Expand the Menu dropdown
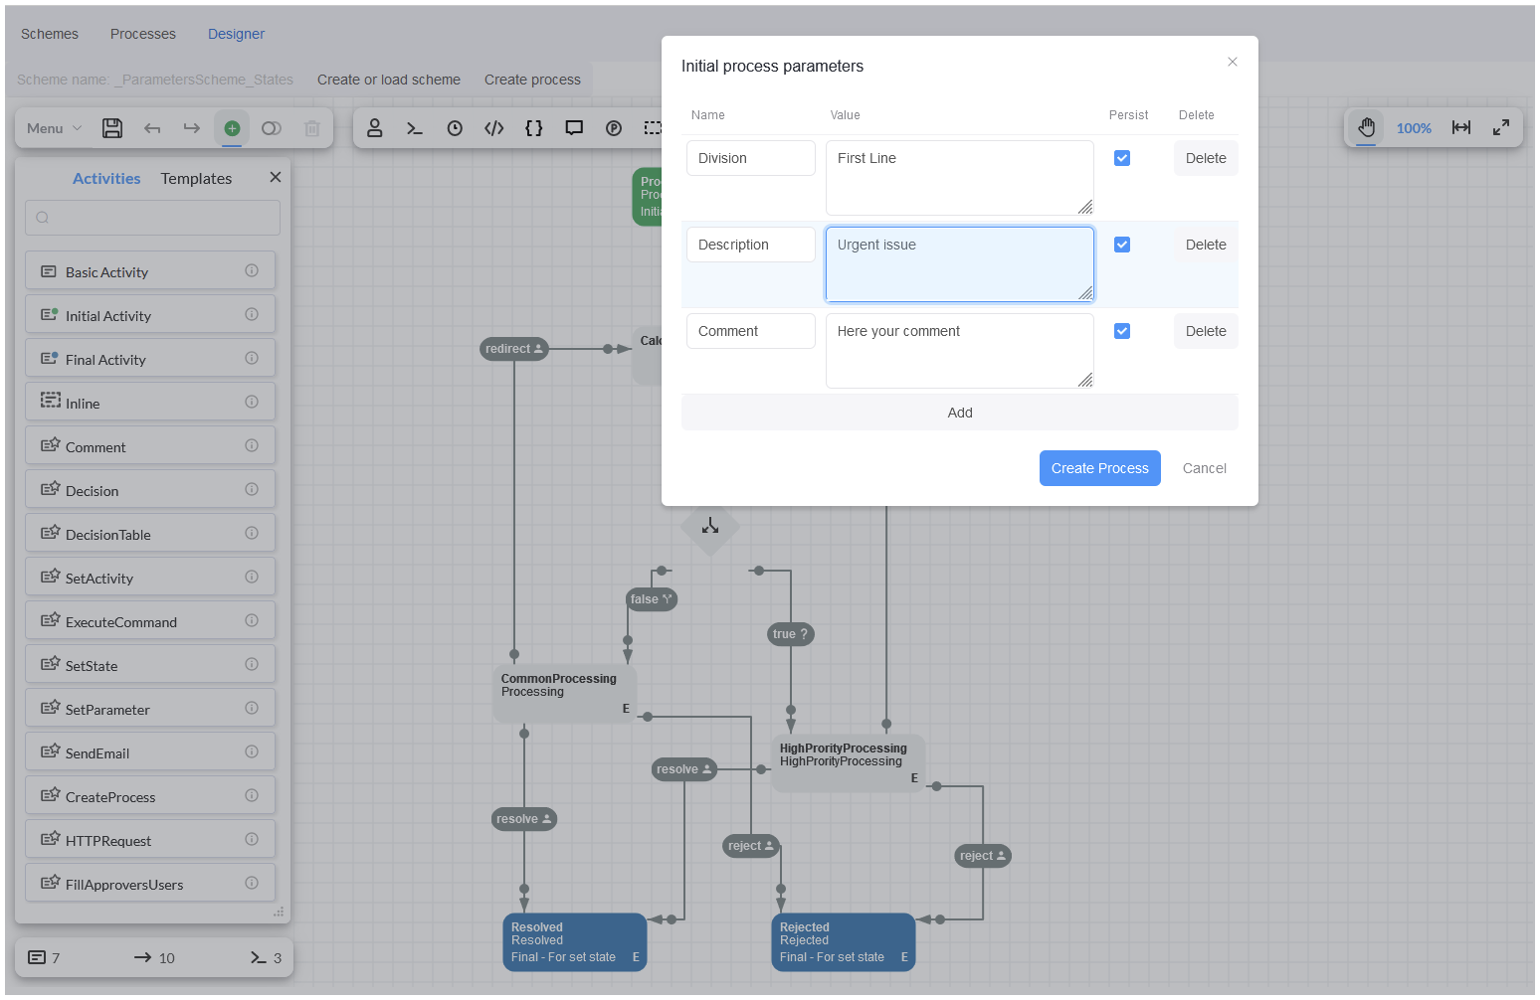This screenshot has width=1540, height=1000. click(x=55, y=128)
